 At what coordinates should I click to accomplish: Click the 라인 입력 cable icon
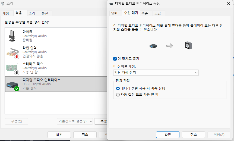click(x=13, y=52)
